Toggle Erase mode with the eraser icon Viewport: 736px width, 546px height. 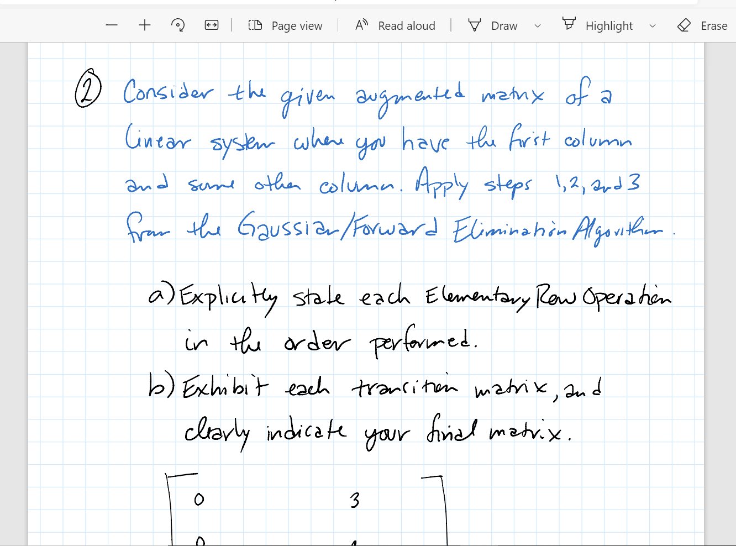pos(685,25)
